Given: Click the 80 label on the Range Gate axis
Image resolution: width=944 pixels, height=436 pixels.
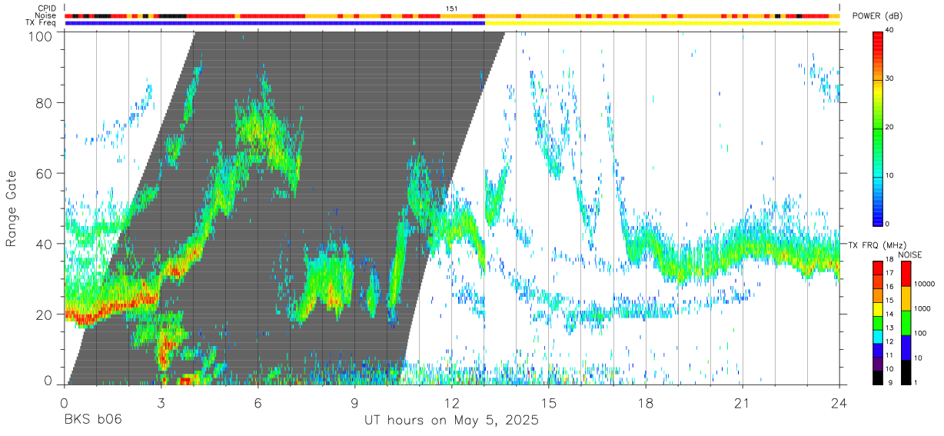Looking at the screenshot, I should tap(45, 103).
